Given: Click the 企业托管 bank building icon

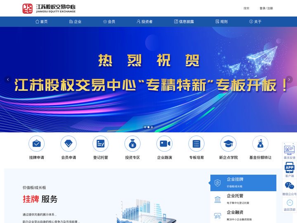Looking at the screenshot, I should pyautogui.click(x=217, y=199).
